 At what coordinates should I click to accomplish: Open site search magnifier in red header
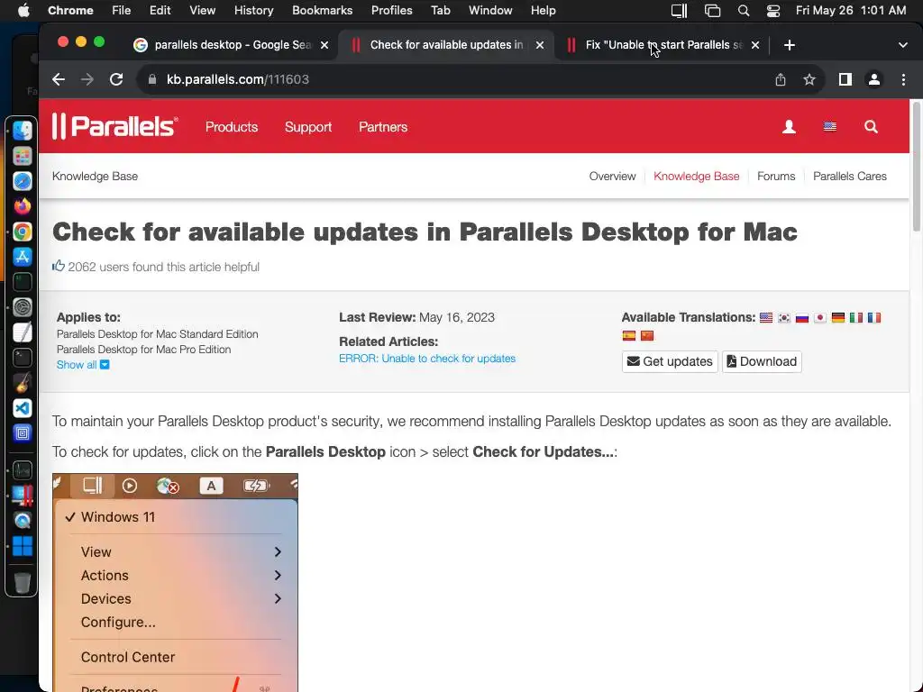click(x=872, y=126)
